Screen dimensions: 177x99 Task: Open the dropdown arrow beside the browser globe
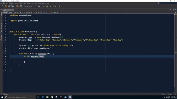click(41, 6)
